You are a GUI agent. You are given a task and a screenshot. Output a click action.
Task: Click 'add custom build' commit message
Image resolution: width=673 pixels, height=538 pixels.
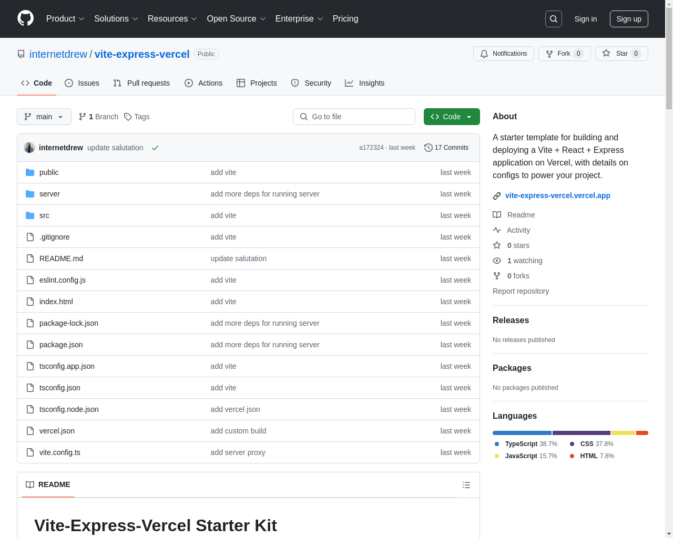238,431
